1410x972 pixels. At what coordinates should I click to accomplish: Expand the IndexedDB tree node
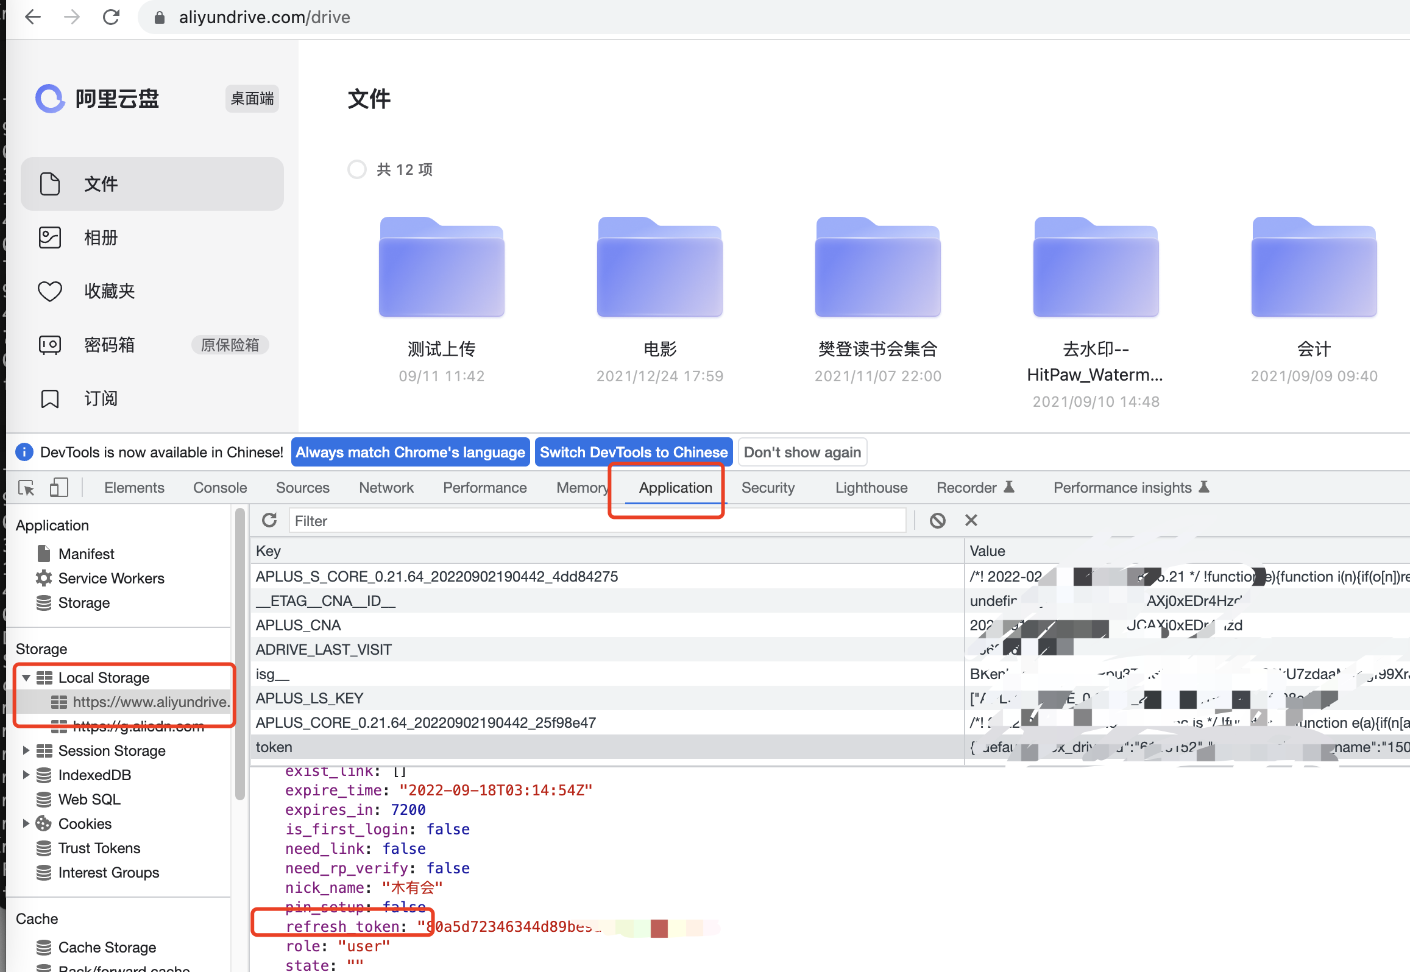pos(26,775)
